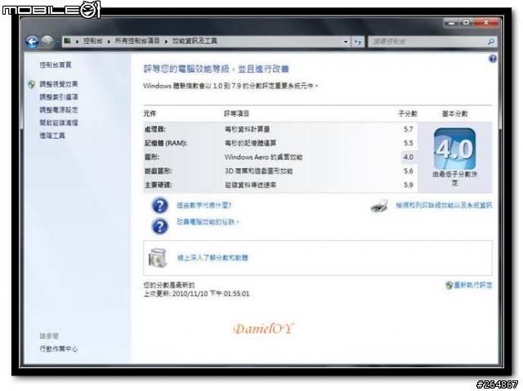This screenshot has width=523, height=391.
Task: Click the Windows Aero 的桌面效能 description
Action: click(x=263, y=158)
